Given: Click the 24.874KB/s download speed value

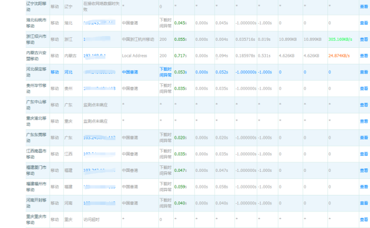Looking at the screenshot, I should pyautogui.click(x=339, y=56).
